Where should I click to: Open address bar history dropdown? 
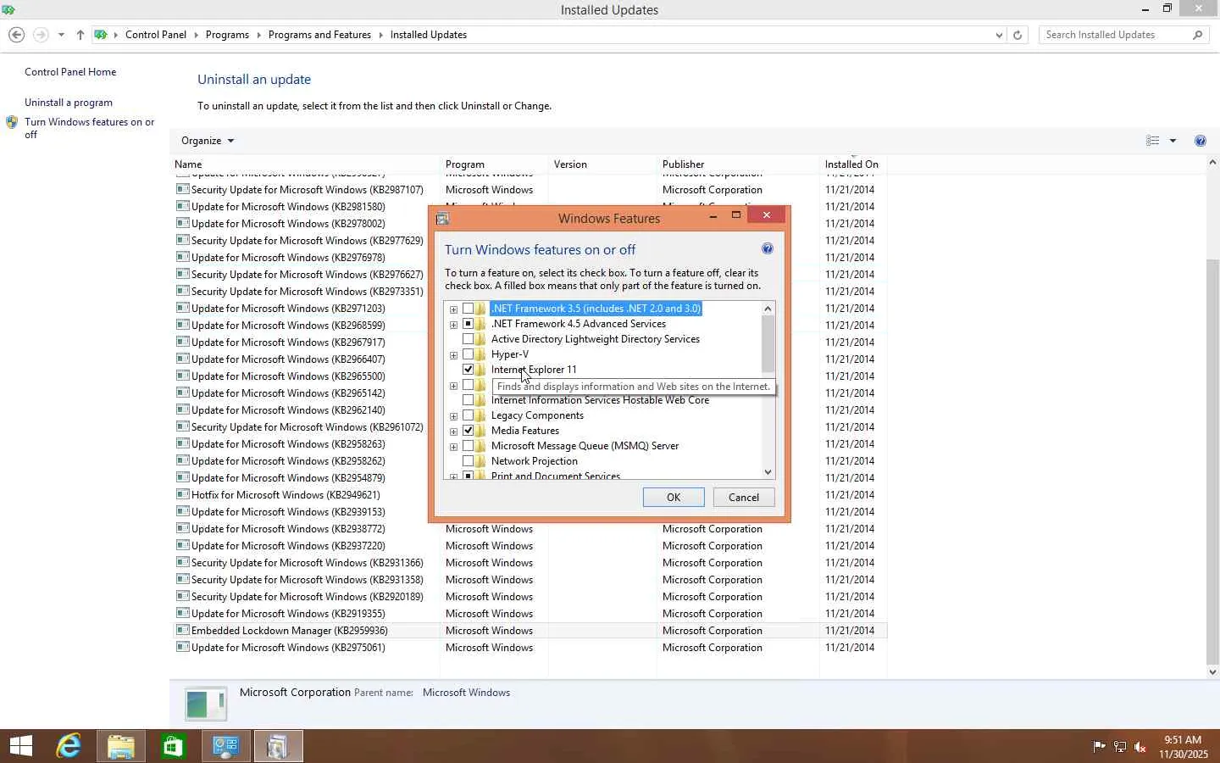point(999,35)
